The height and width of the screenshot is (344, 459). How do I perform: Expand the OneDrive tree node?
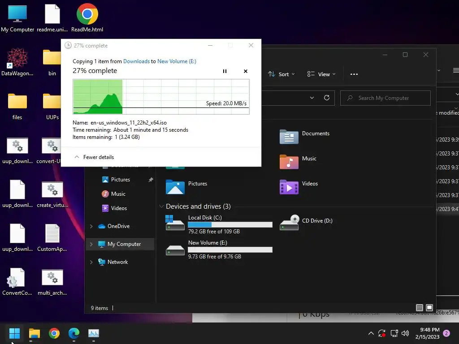[x=91, y=226]
